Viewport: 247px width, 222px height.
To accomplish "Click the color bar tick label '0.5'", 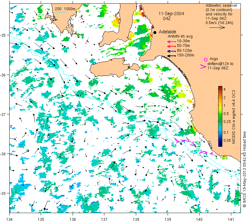I will [226, 113].
